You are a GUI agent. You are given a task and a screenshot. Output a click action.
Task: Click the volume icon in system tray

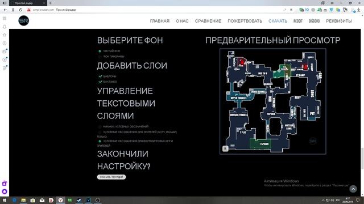tap(332, 200)
